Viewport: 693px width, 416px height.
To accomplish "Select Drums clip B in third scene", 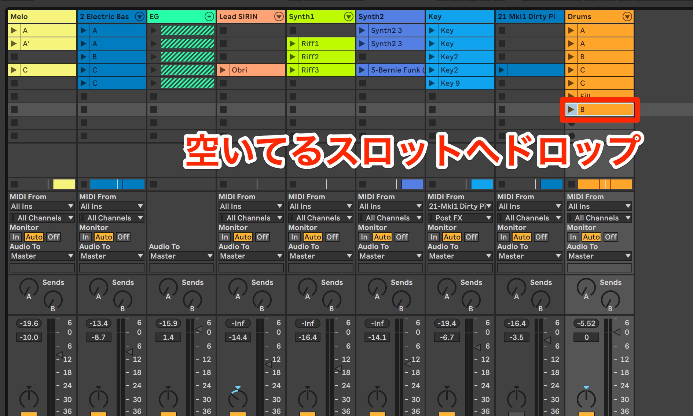I will pyautogui.click(x=605, y=57).
